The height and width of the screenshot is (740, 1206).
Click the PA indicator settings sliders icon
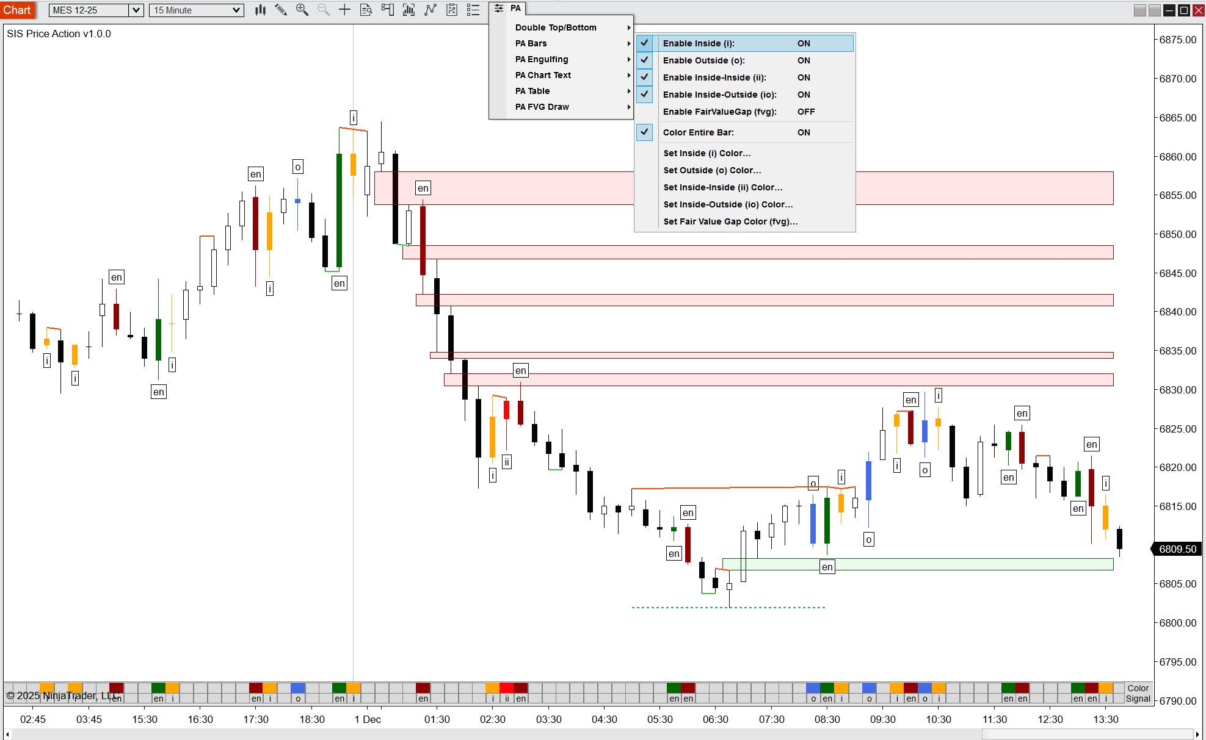pos(498,9)
